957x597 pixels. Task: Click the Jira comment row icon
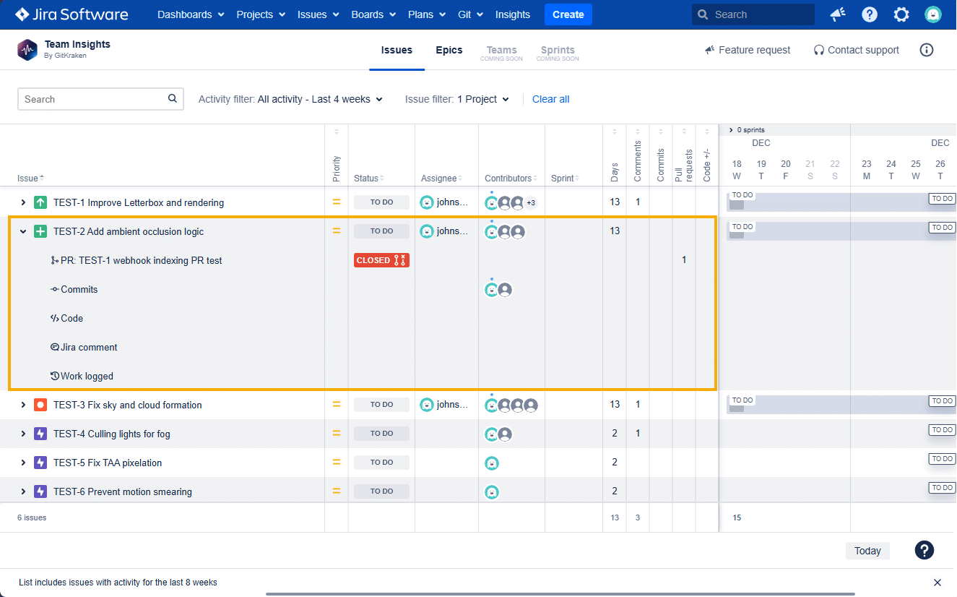tap(55, 347)
